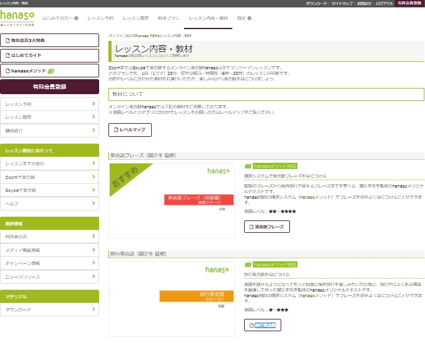Click レッスン開始にあたって sidebar header
Screen dimensions: 425x343
[50, 150]
